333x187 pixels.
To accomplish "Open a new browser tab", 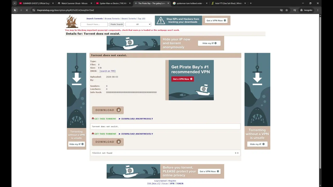I will 251,3.
